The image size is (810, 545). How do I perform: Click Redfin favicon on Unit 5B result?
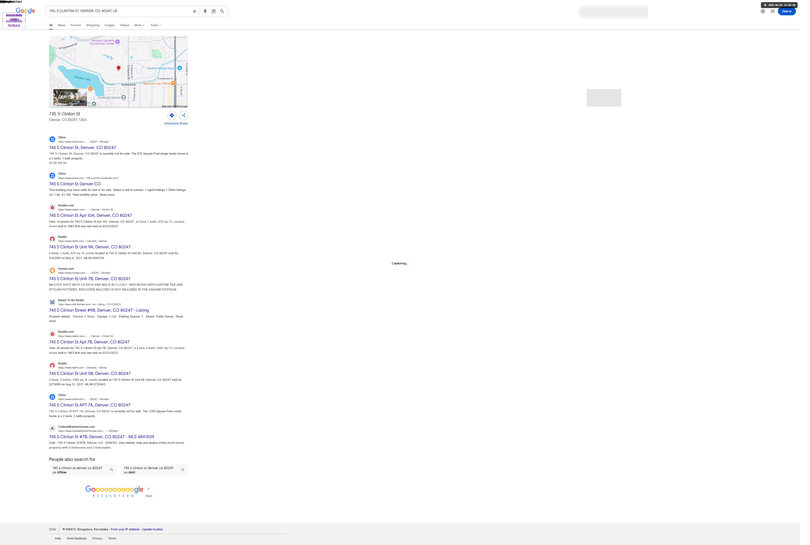(x=52, y=366)
